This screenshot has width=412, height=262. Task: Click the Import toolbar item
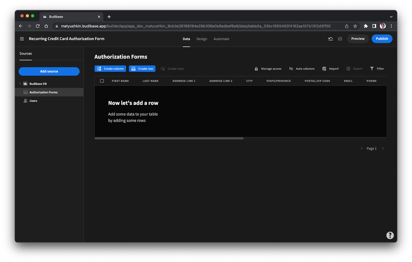(x=330, y=69)
